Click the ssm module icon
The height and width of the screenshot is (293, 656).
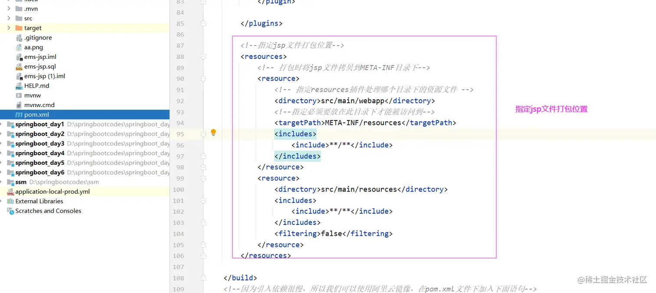tap(10, 182)
